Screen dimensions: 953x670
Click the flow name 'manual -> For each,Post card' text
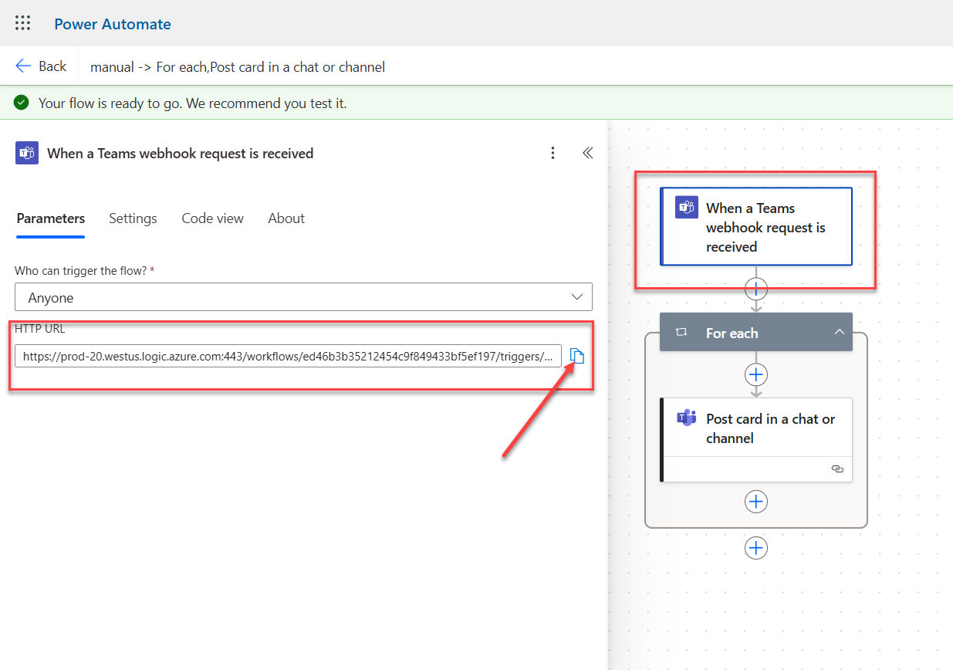(238, 67)
